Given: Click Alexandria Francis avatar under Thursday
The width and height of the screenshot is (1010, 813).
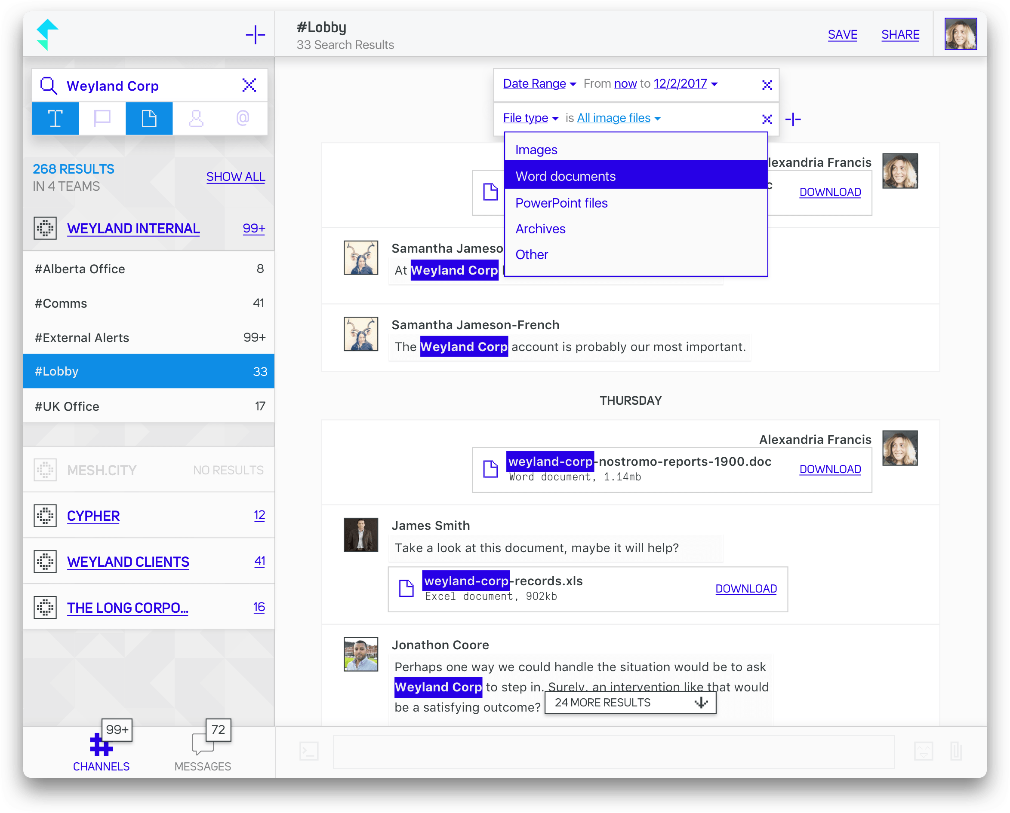Looking at the screenshot, I should (899, 448).
